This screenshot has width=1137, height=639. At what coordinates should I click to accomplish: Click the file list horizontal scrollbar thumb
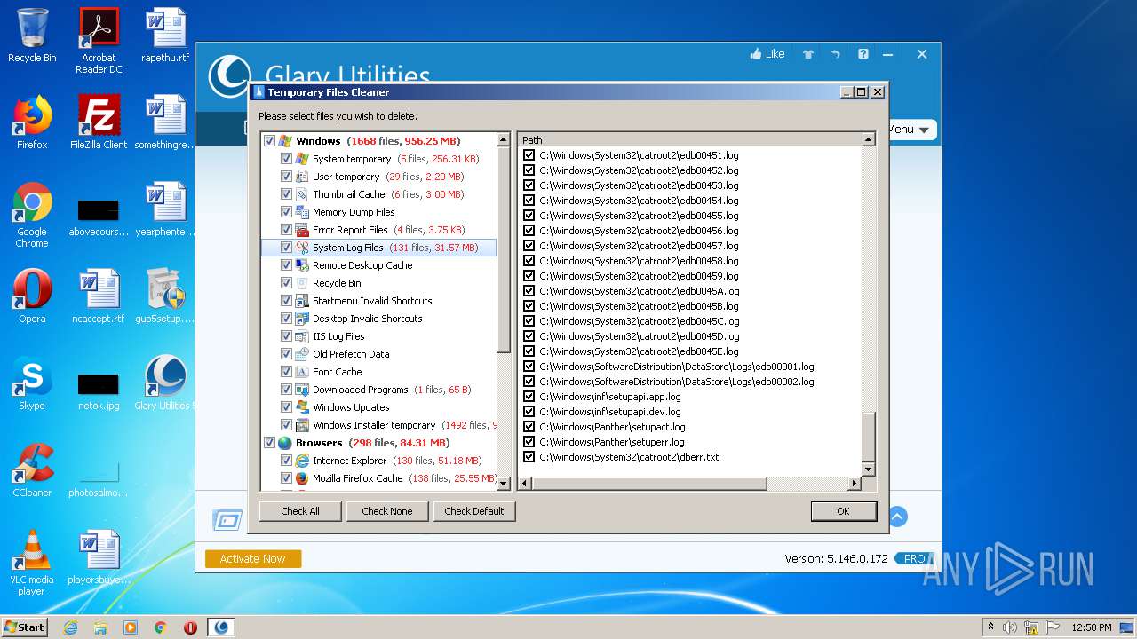[649, 484]
